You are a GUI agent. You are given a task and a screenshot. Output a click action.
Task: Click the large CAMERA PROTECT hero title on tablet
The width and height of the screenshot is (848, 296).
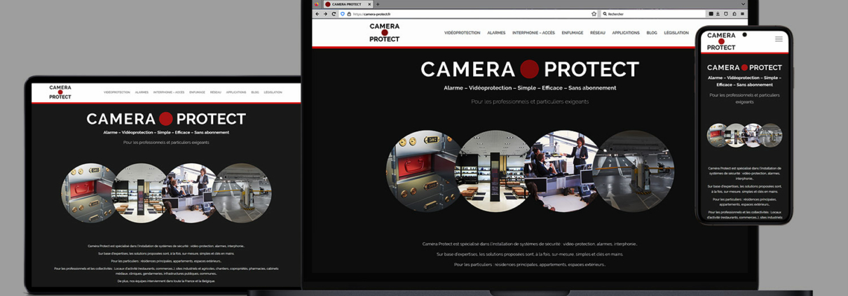coord(166,119)
